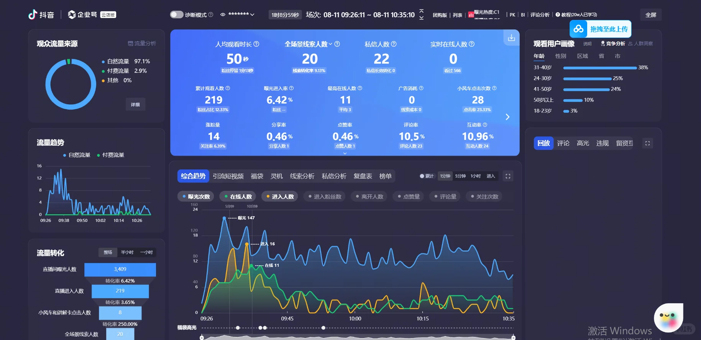The image size is (701, 340).
Task: Open the masked account name dropdown
Action: [241, 15]
